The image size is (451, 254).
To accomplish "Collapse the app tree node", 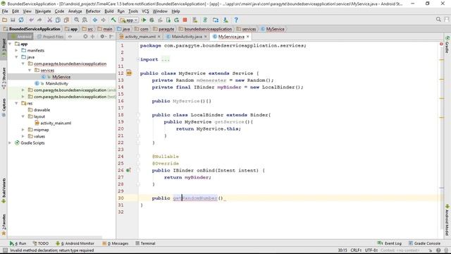I will point(11,44).
